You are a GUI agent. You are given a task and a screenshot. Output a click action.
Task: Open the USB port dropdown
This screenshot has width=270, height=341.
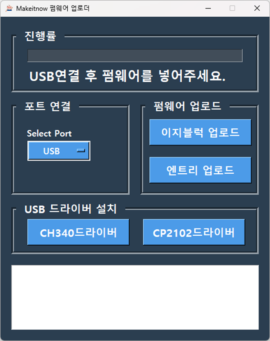[x=59, y=151]
